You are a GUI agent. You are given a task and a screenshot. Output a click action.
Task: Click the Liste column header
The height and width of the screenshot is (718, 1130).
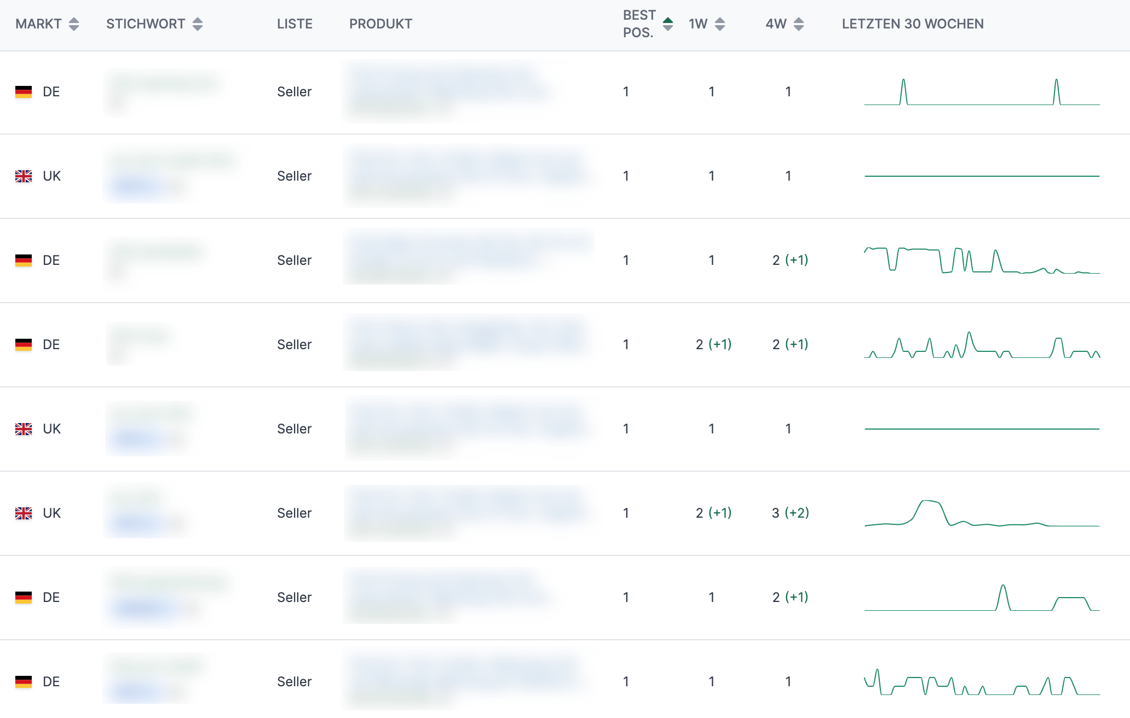[295, 24]
